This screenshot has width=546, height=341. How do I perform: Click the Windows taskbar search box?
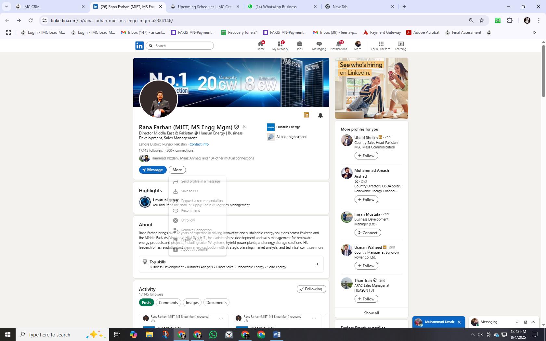(x=62, y=335)
